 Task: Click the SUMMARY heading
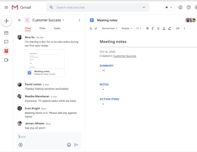point(106,66)
